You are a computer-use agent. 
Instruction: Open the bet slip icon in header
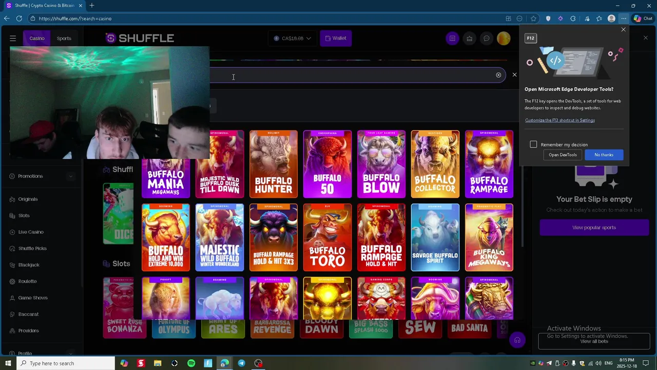tap(452, 38)
